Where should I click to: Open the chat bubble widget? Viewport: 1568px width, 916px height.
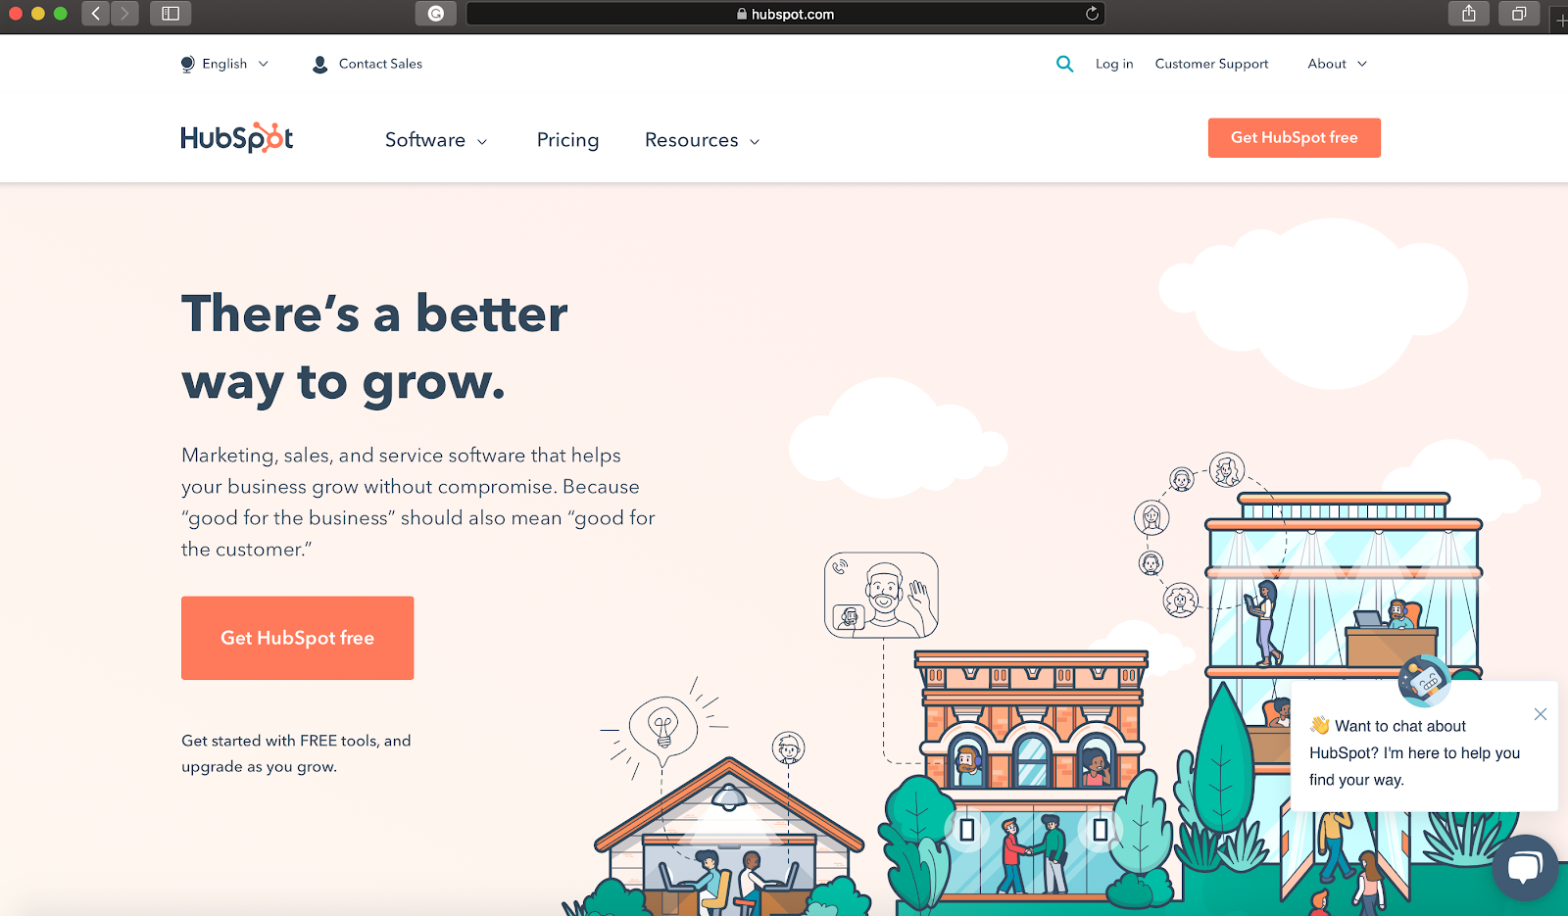[1524, 867]
